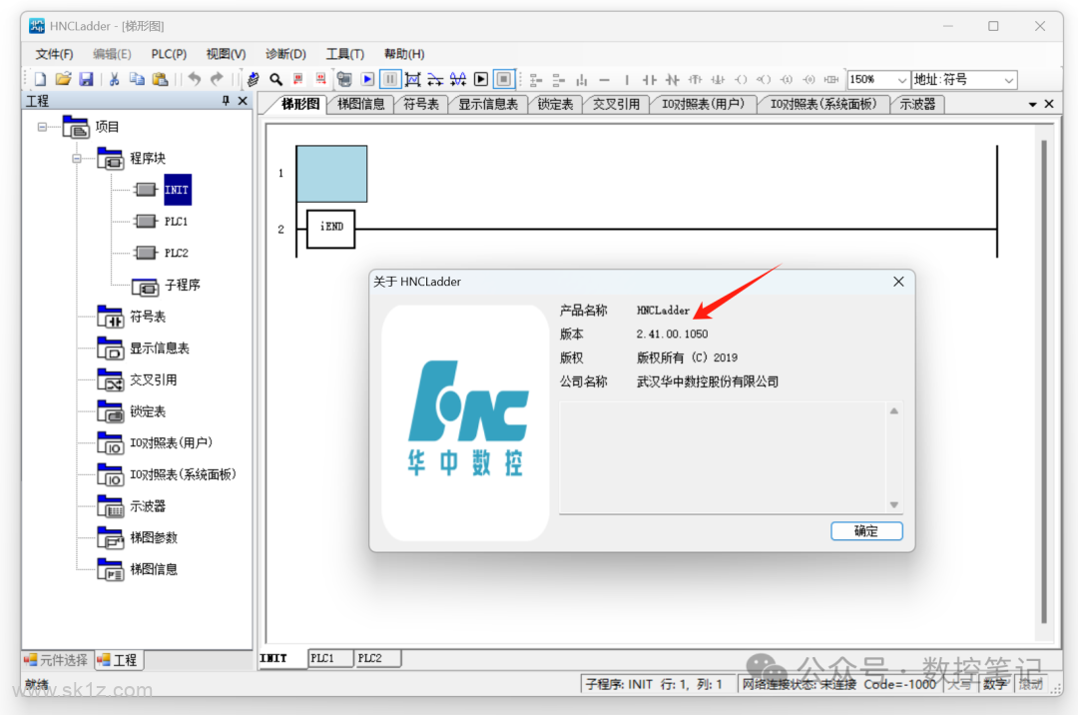The width and height of the screenshot is (1078, 715).
Task: Switch to the 梯图信息 tab
Action: [x=361, y=104]
